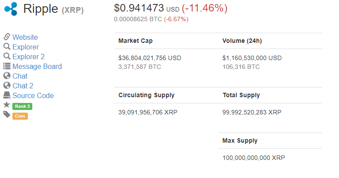Click the star icon beside Rank 3

7,105
